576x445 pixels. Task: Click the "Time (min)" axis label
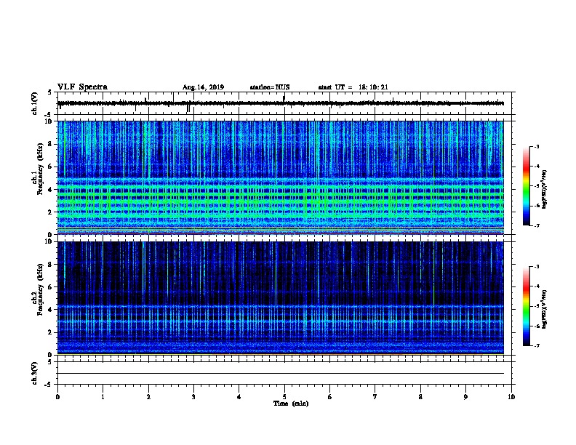tap(291, 404)
